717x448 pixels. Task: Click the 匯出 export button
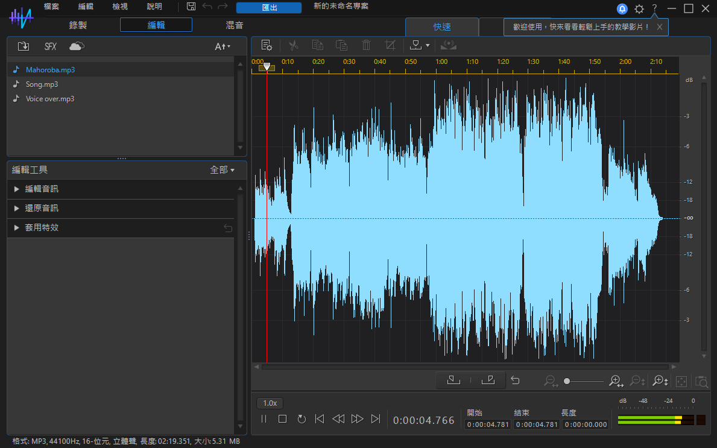pos(268,8)
